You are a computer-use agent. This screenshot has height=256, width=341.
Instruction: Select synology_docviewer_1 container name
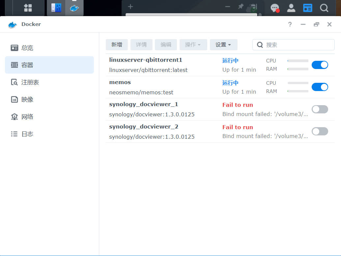(x=144, y=105)
